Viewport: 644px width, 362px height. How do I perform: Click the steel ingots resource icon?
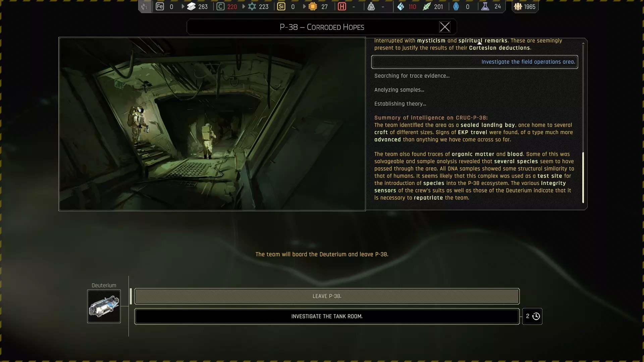191,7
